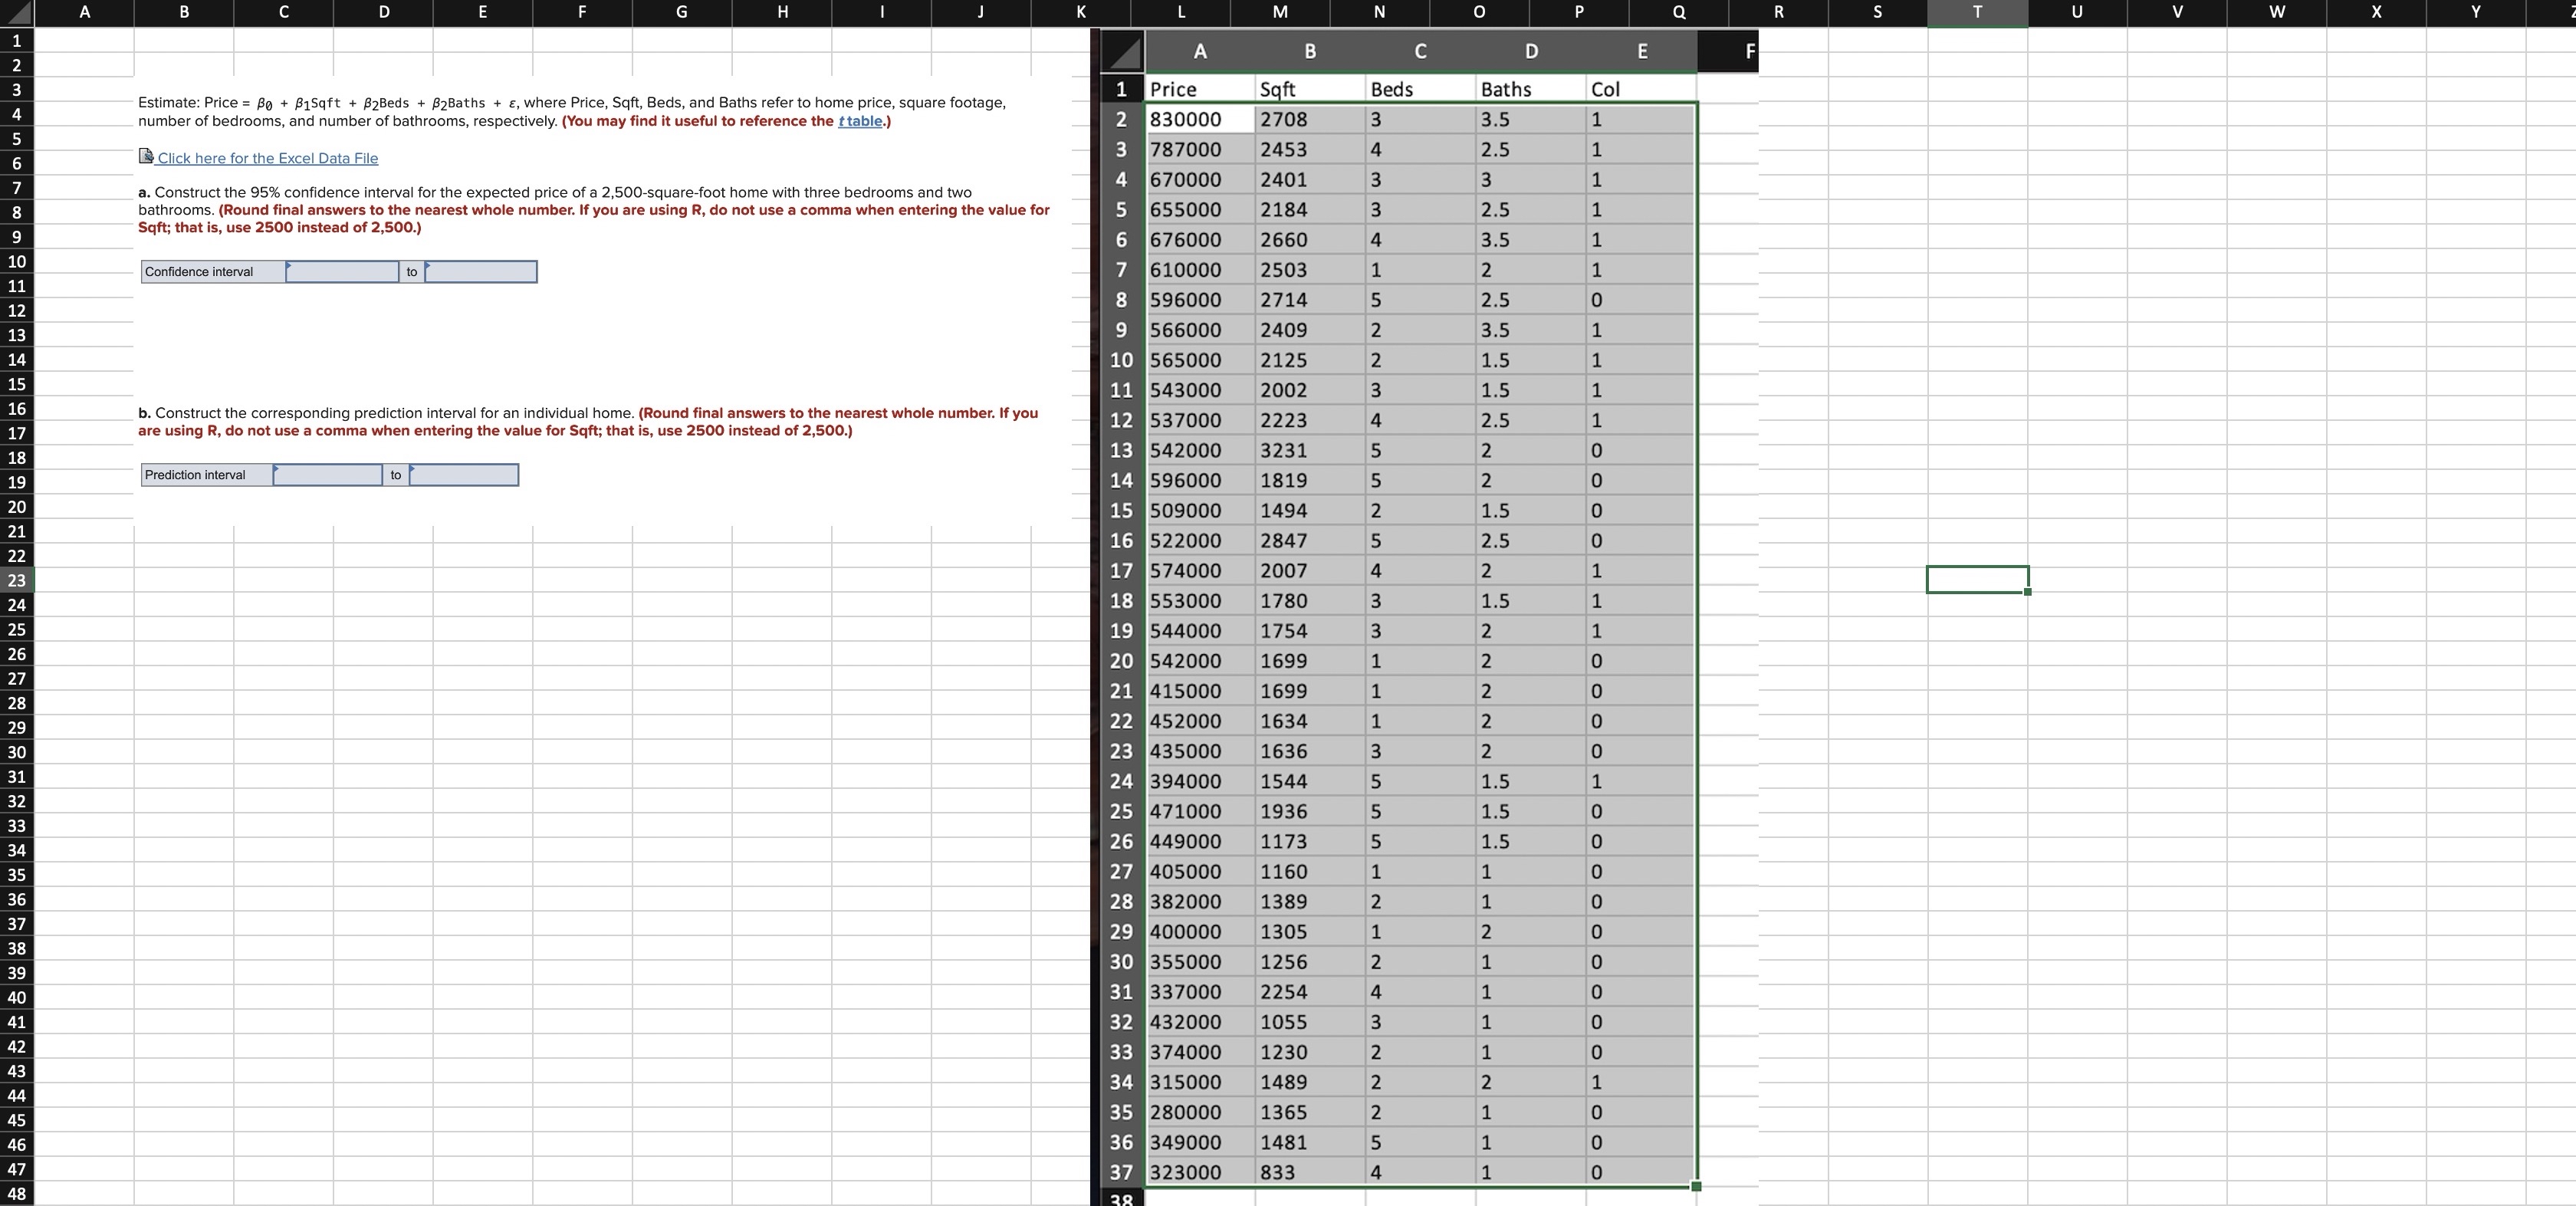Click the green fill handle below the embedded data range
Image resolution: width=2576 pixels, height=1206 pixels.
tap(1695, 1186)
